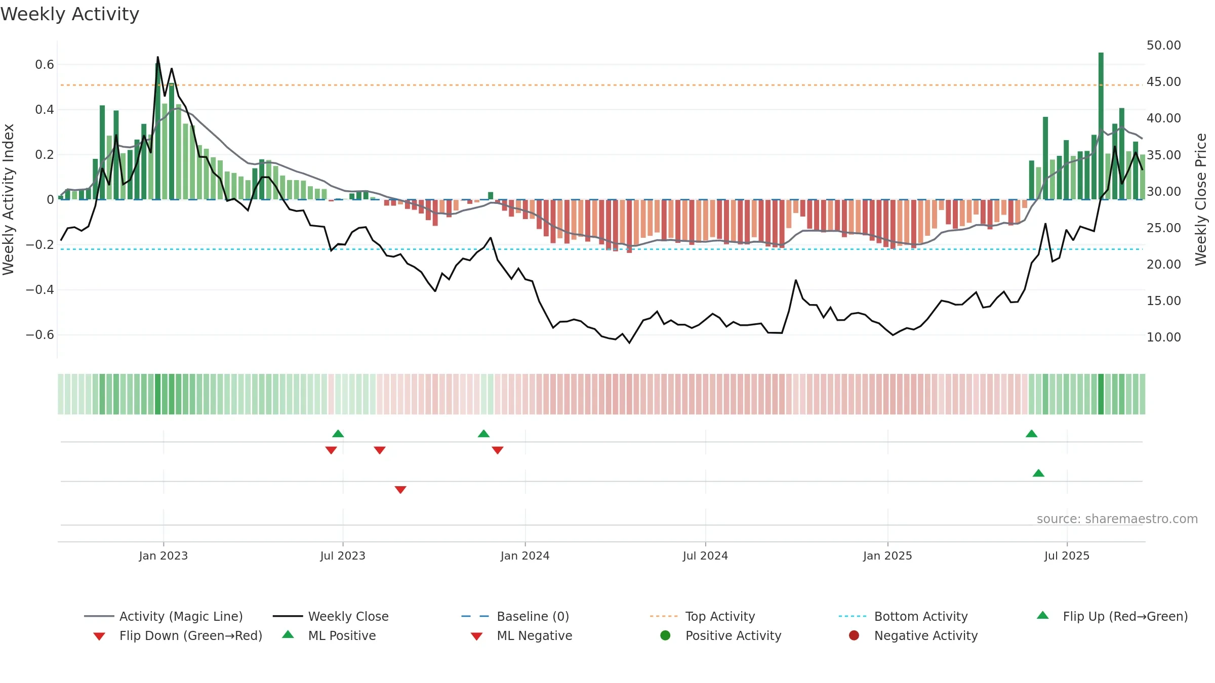Click the blue dashed Baseline legend swatch

[x=475, y=616]
